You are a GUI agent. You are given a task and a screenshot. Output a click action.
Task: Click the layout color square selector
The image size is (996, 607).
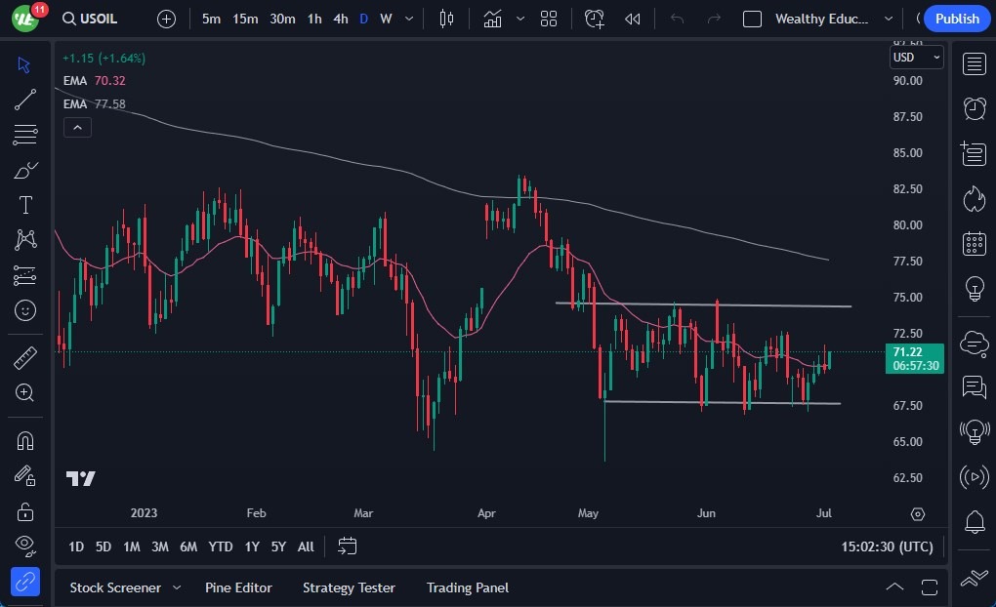752,19
